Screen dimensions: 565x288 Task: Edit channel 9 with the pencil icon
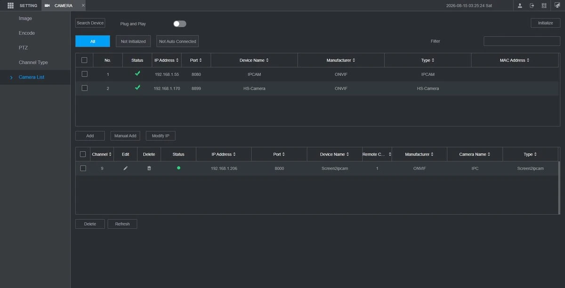[x=125, y=168]
